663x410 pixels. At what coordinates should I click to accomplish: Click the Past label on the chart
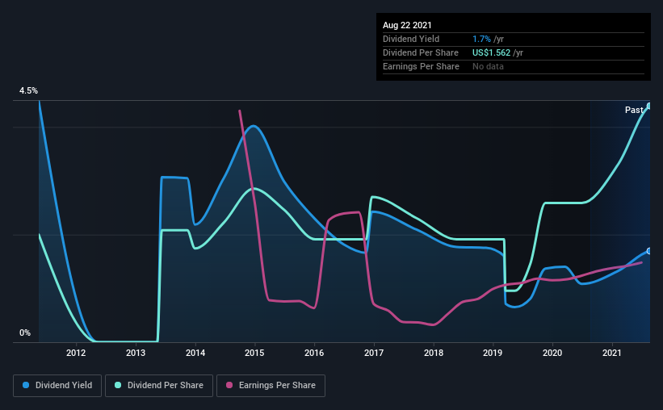(x=634, y=110)
